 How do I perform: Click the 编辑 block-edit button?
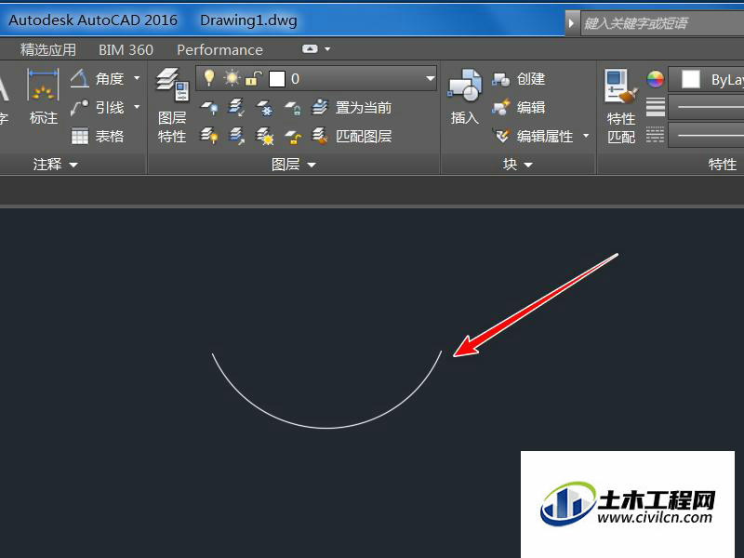(x=519, y=108)
